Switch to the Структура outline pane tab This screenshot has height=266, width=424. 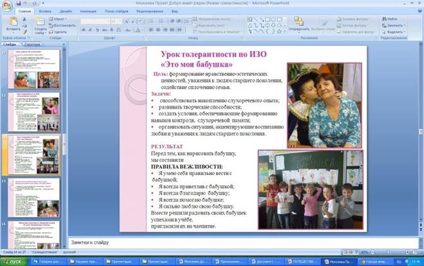[x=32, y=44]
